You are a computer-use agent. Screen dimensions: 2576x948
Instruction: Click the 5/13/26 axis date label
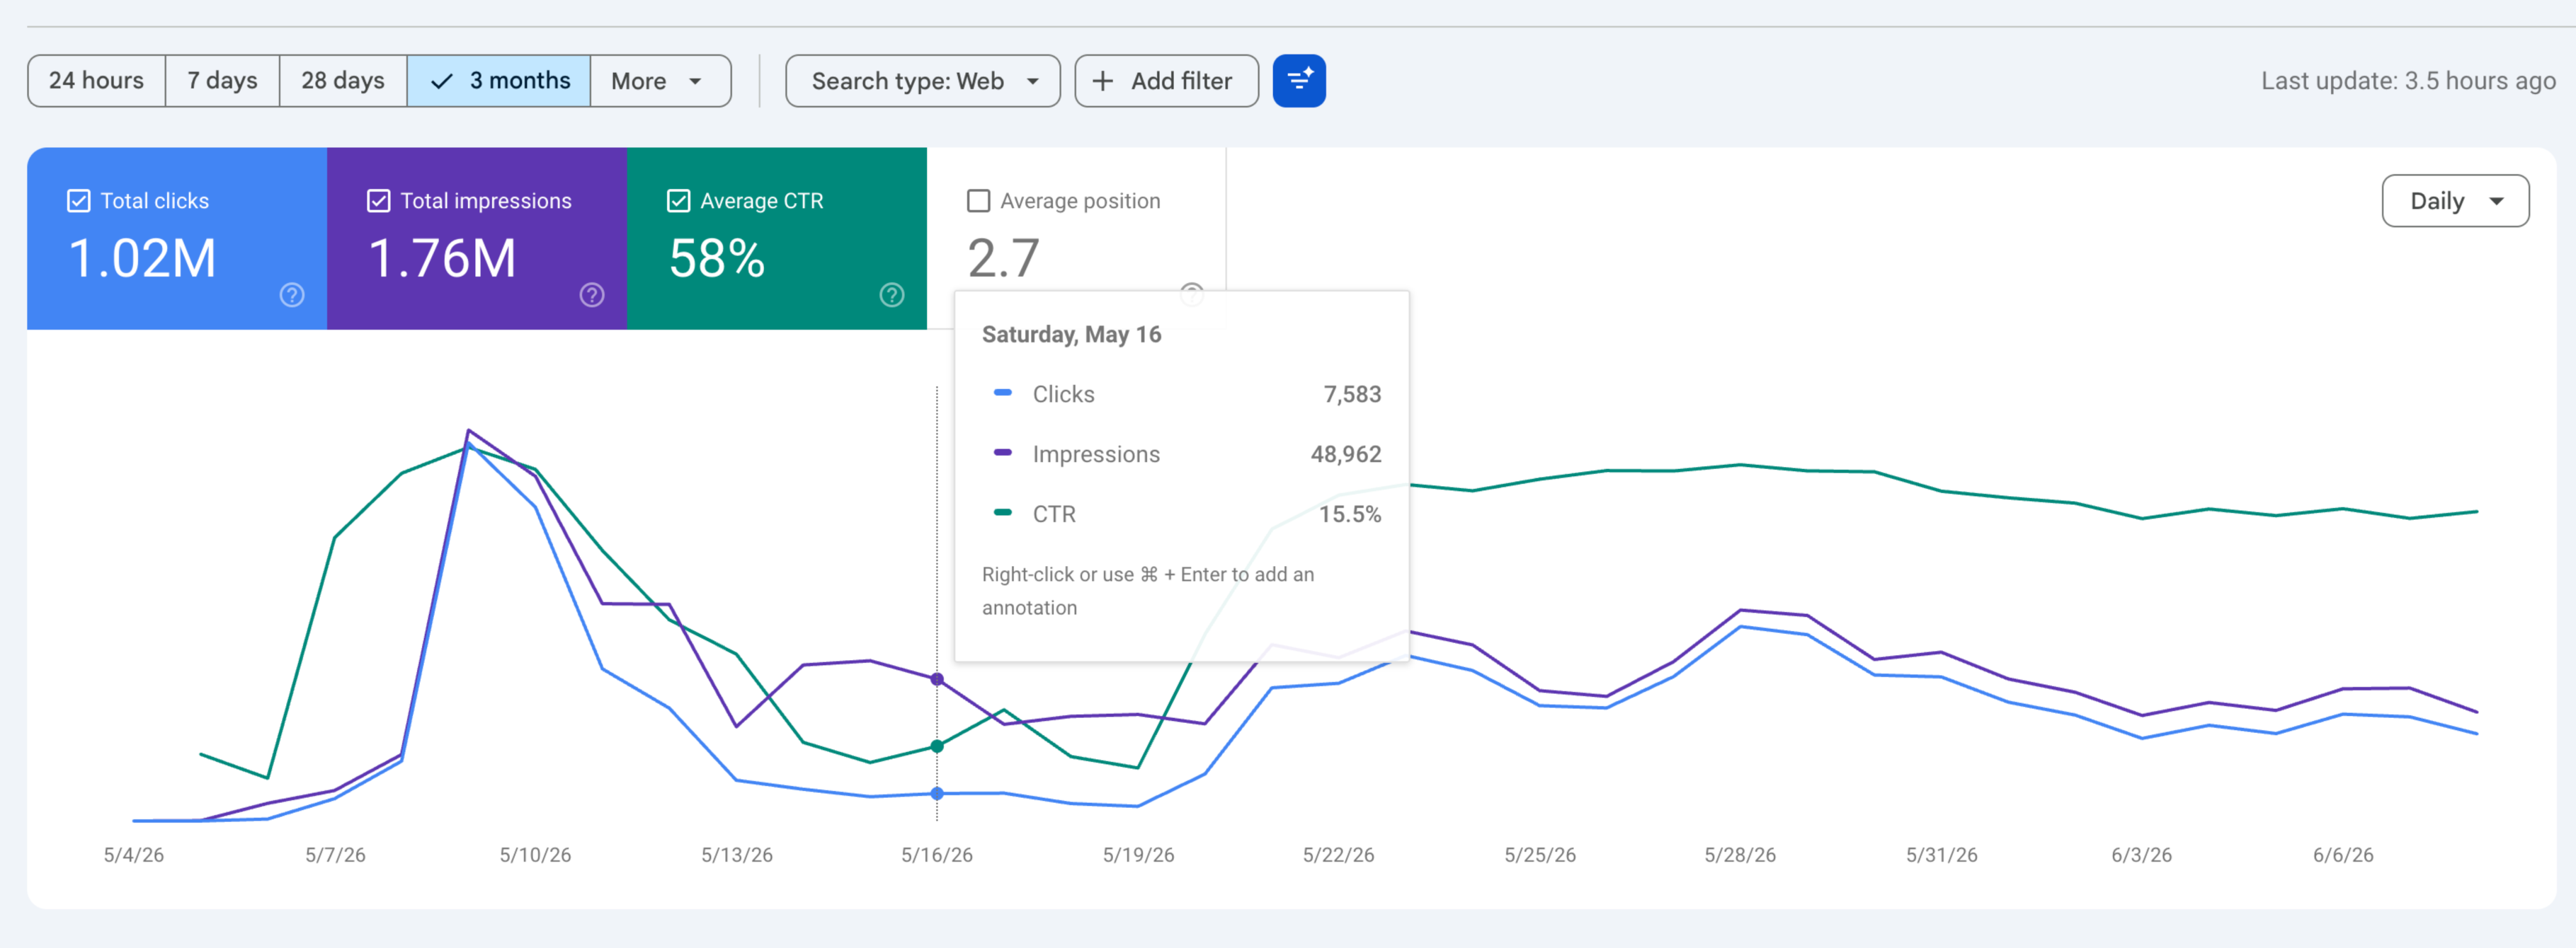click(737, 855)
